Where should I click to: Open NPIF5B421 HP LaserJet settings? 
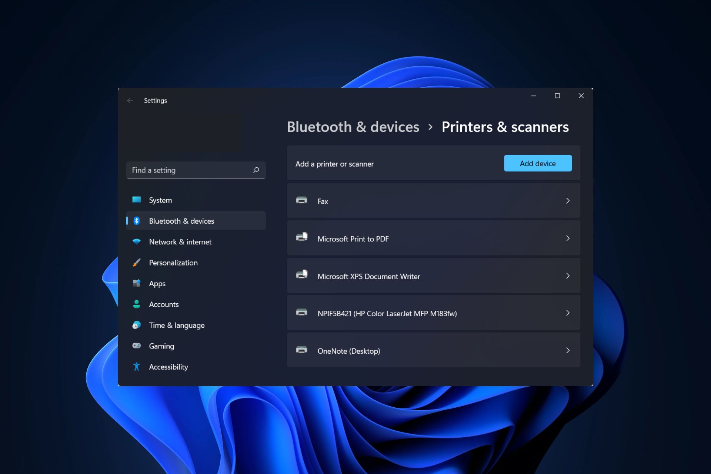click(433, 313)
